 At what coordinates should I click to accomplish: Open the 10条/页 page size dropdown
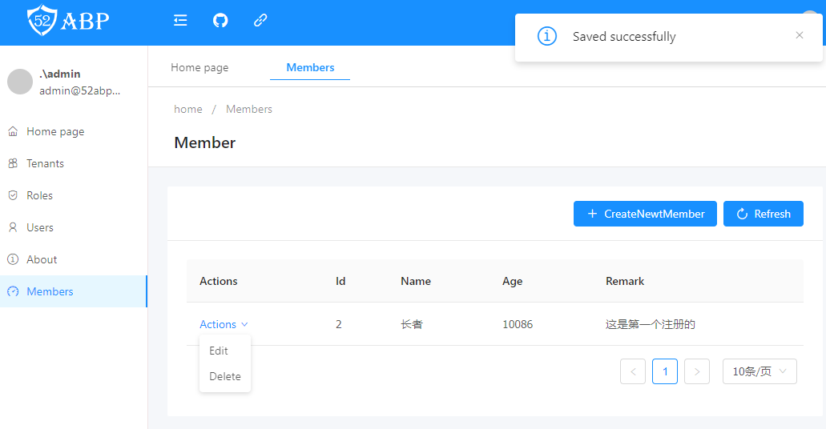click(x=760, y=371)
